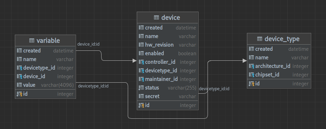
Task: Select the devicetype_id row in variable table
Action: click(x=45, y=68)
